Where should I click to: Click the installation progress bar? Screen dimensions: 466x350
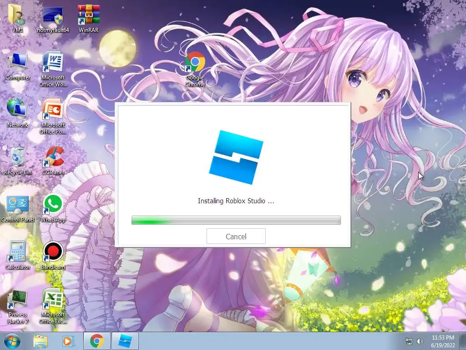pyautogui.click(x=236, y=220)
